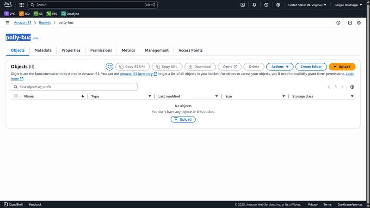Switch to the Properties tab
370x208 pixels.
coord(71,50)
